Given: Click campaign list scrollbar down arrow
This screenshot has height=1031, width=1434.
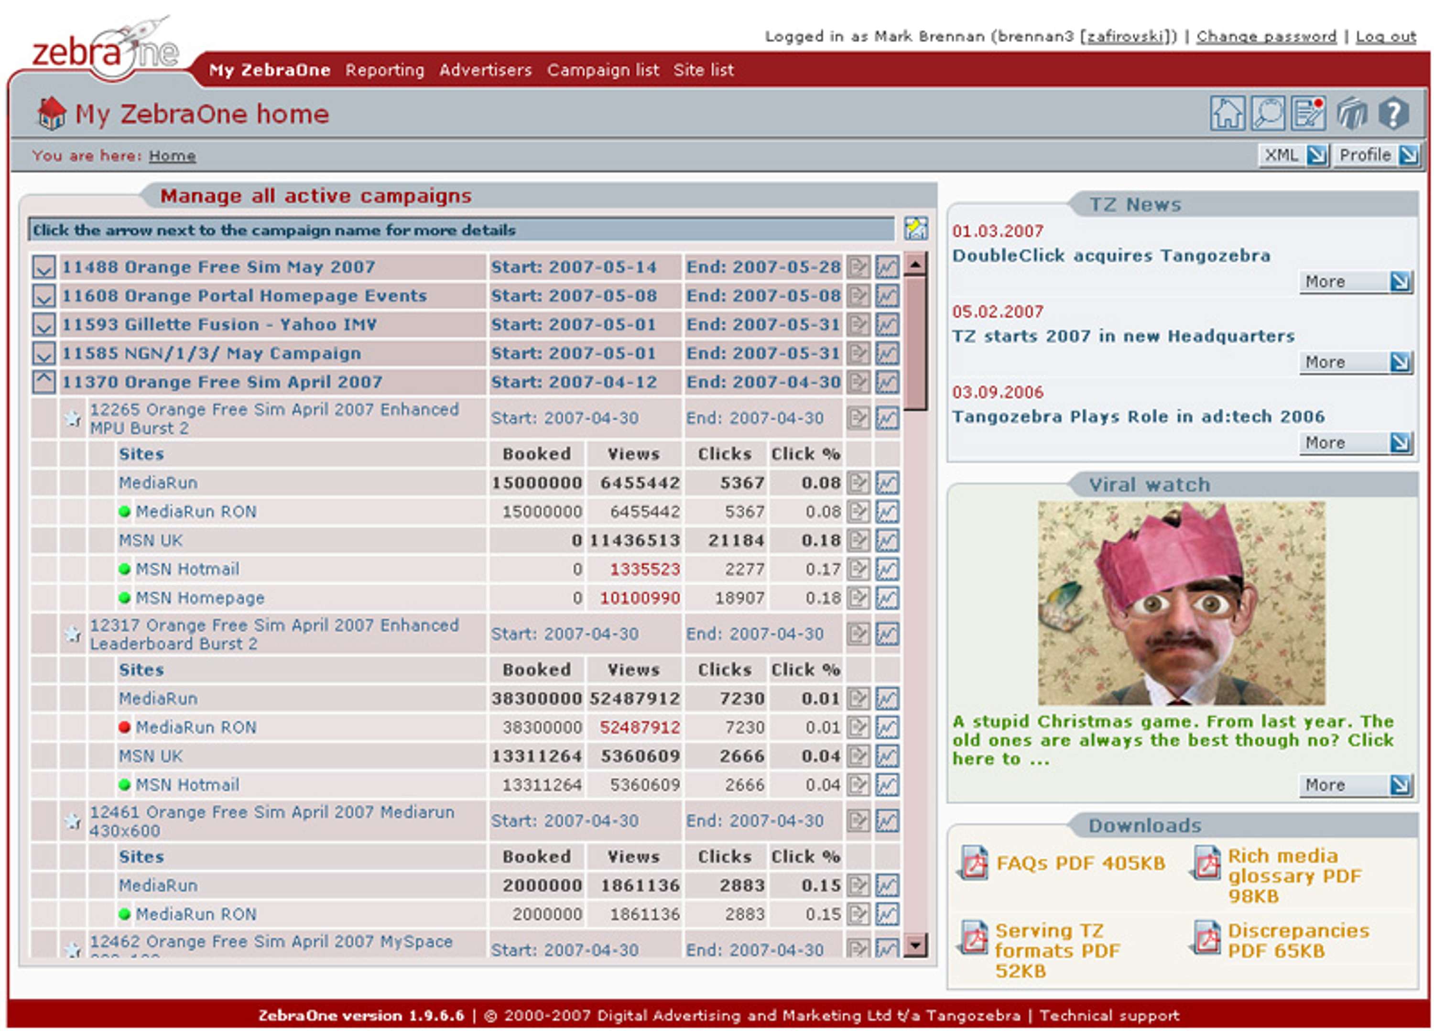Looking at the screenshot, I should coord(915,945).
